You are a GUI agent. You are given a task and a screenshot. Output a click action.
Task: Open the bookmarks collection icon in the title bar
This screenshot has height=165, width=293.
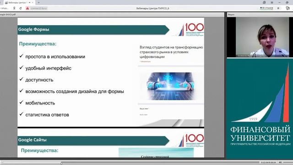point(264,2)
